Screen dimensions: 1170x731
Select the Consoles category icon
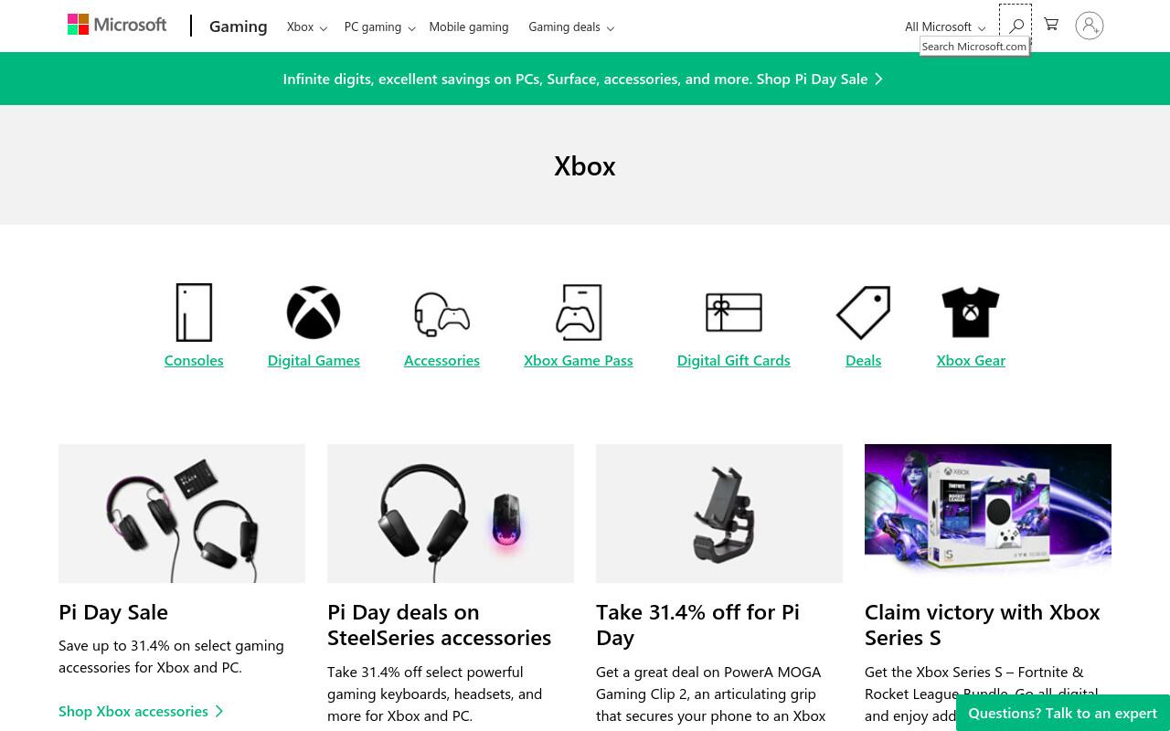(x=194, y=313)
